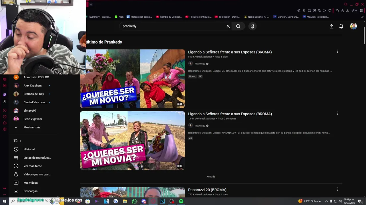This screenshot has height=205, width=366.
Task: Take a snapshot with the toolbar capture icon
Action: click(x=309, y=11)
